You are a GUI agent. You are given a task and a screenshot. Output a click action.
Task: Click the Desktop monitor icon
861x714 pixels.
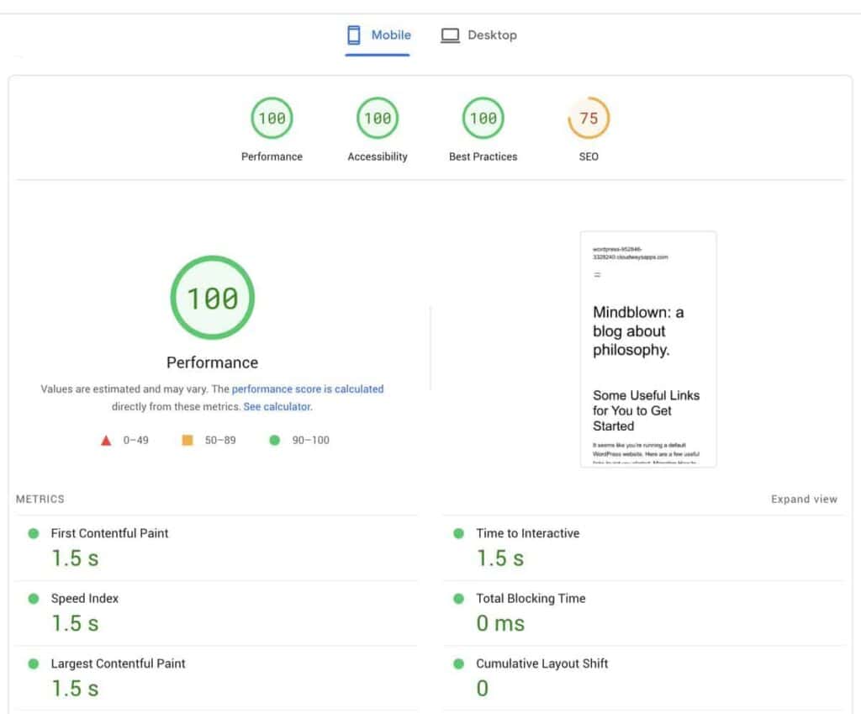[x=451, y=35]
